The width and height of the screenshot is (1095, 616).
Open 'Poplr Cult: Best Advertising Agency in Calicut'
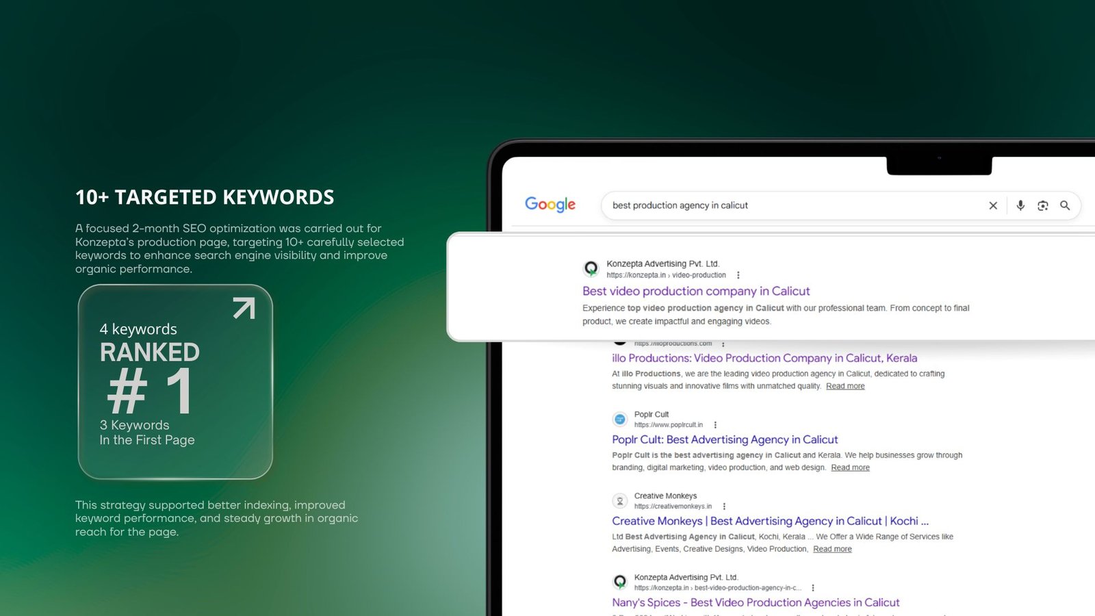pos(725,439)
